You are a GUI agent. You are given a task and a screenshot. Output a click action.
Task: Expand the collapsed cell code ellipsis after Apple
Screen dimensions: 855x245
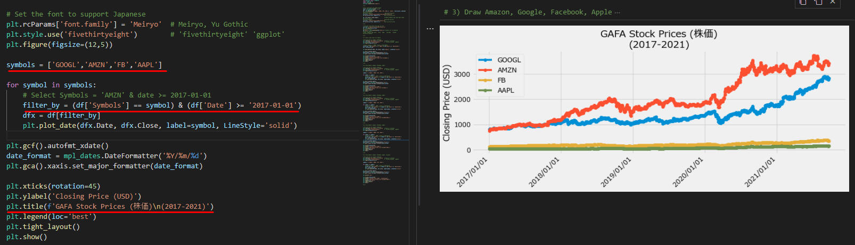click(617, 12)
